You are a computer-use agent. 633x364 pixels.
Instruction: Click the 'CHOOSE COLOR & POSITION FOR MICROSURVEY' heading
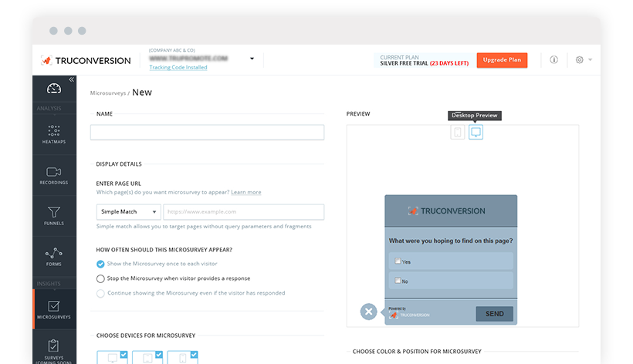[417, 352]
